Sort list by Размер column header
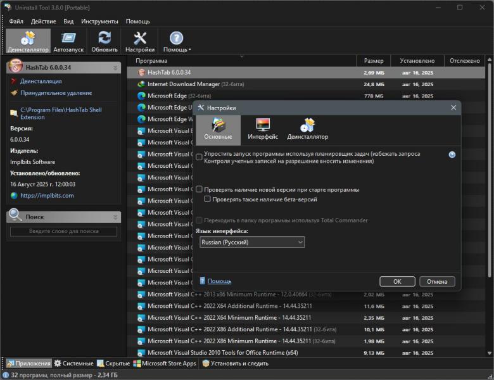The height and width of the screenshot is (380, 494). pos(374,61)
